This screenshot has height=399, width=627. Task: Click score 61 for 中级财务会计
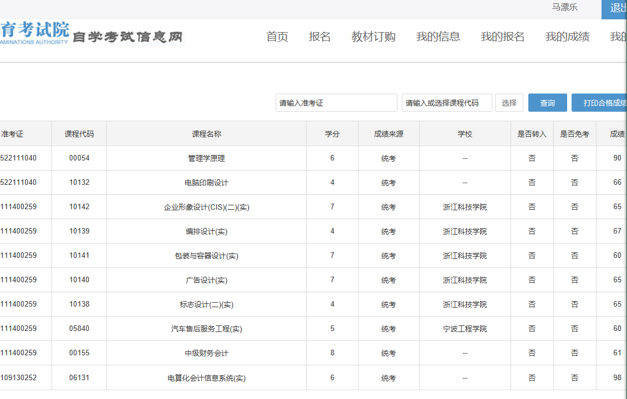pyautogui.click(x=618, y=353)
